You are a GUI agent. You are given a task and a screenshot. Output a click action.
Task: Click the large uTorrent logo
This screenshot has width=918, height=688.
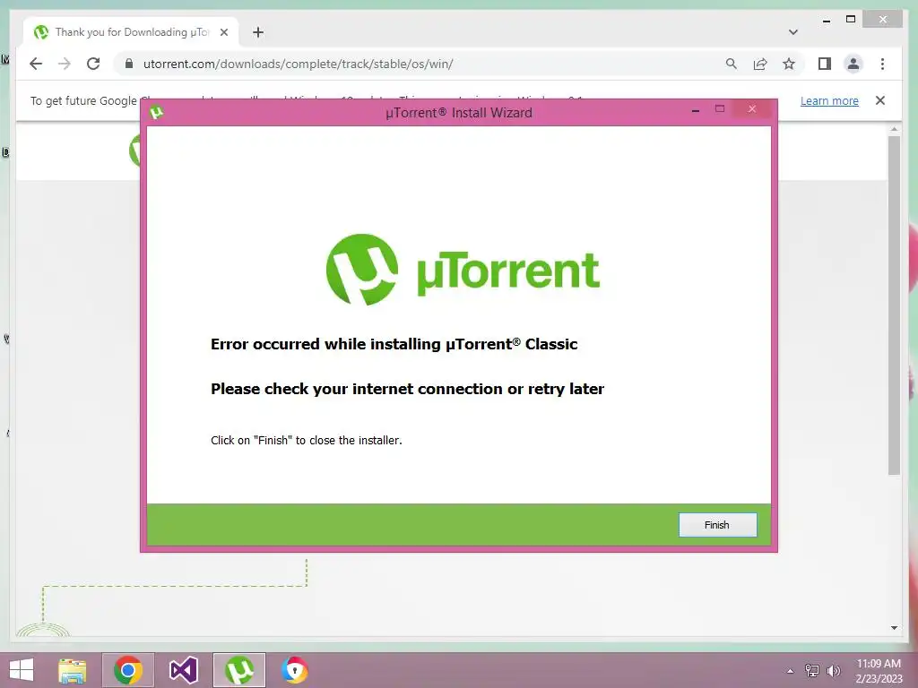[463, 270]
